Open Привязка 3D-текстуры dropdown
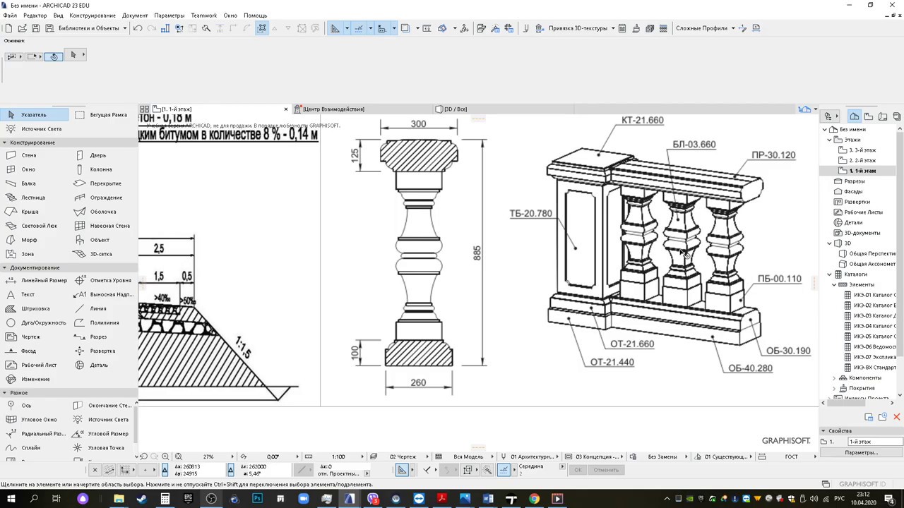Screen dimensions: 904x508 point(582,28)
